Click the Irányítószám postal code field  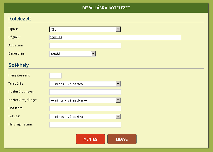(x=55, y=76)
